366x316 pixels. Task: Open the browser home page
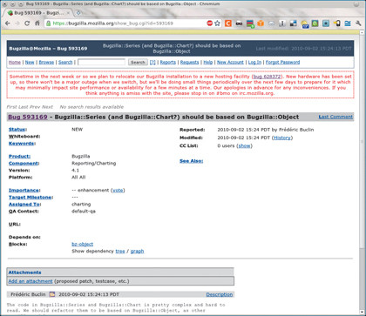point(37,24)
